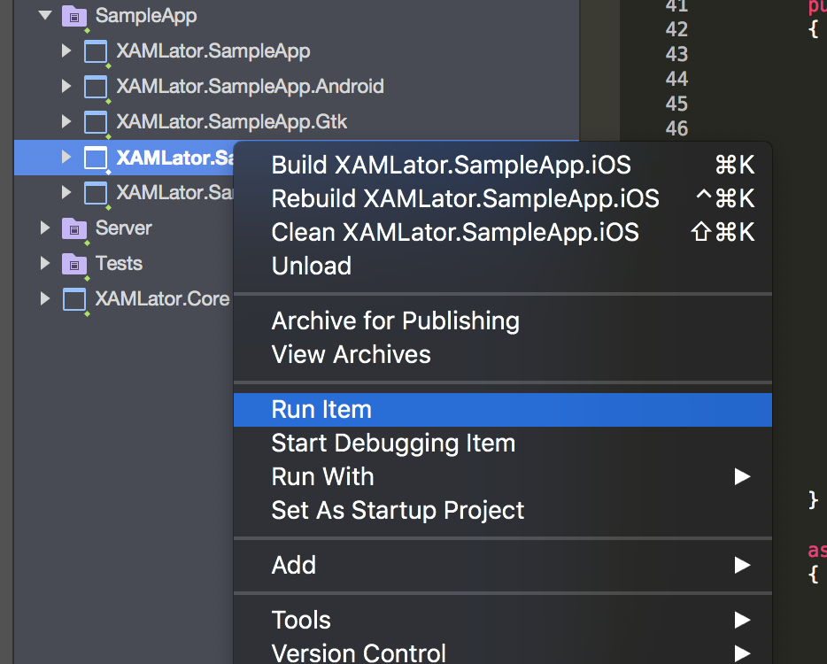Click the Tests folder icon
Screen dimensions: 827x664
click(x=73, y=264)
